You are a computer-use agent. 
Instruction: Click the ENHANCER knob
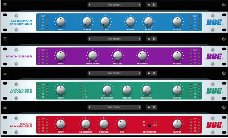147,90
